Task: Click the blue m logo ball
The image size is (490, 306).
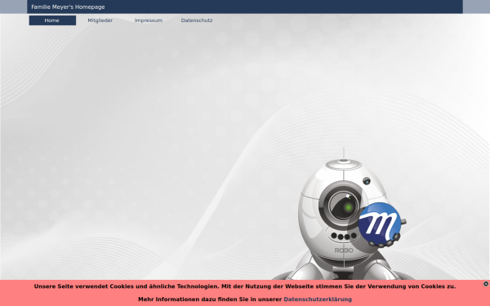Action: pyautogui.click(x=380, y=223)
